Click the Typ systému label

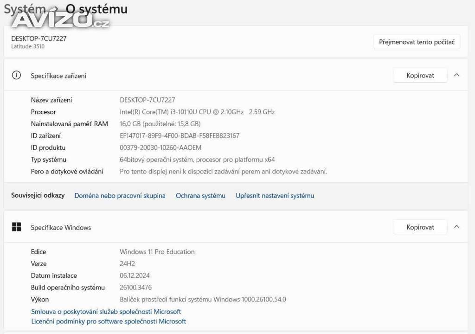pos(48,160)
